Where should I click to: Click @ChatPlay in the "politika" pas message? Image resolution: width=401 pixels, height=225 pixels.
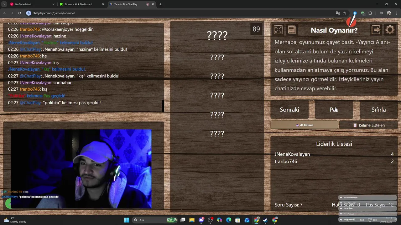pos(30,102)
